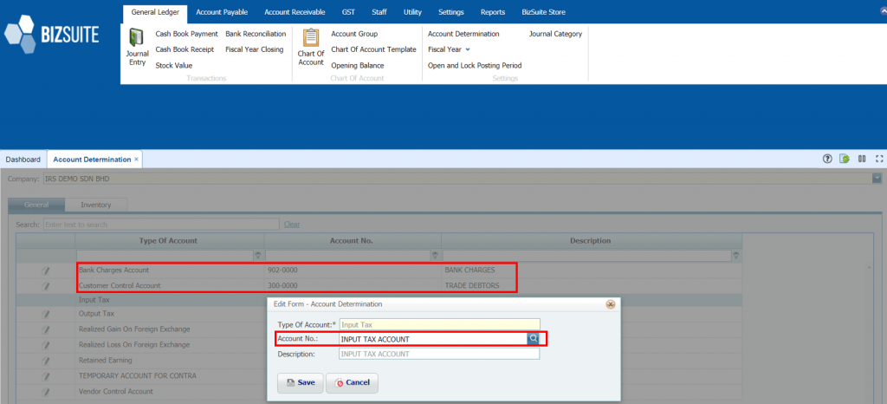Screen dimensions: 887x404
Task: Click the Type Of Account filter input
Action: point(165,256)
